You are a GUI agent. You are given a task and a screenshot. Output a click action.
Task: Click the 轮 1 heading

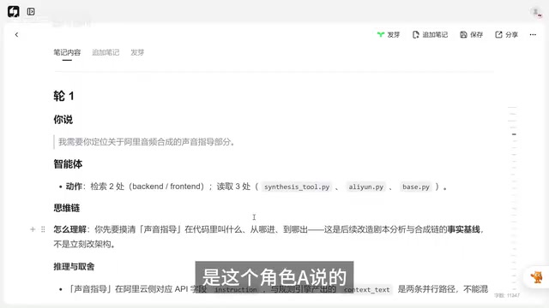[x=63, y=96]
